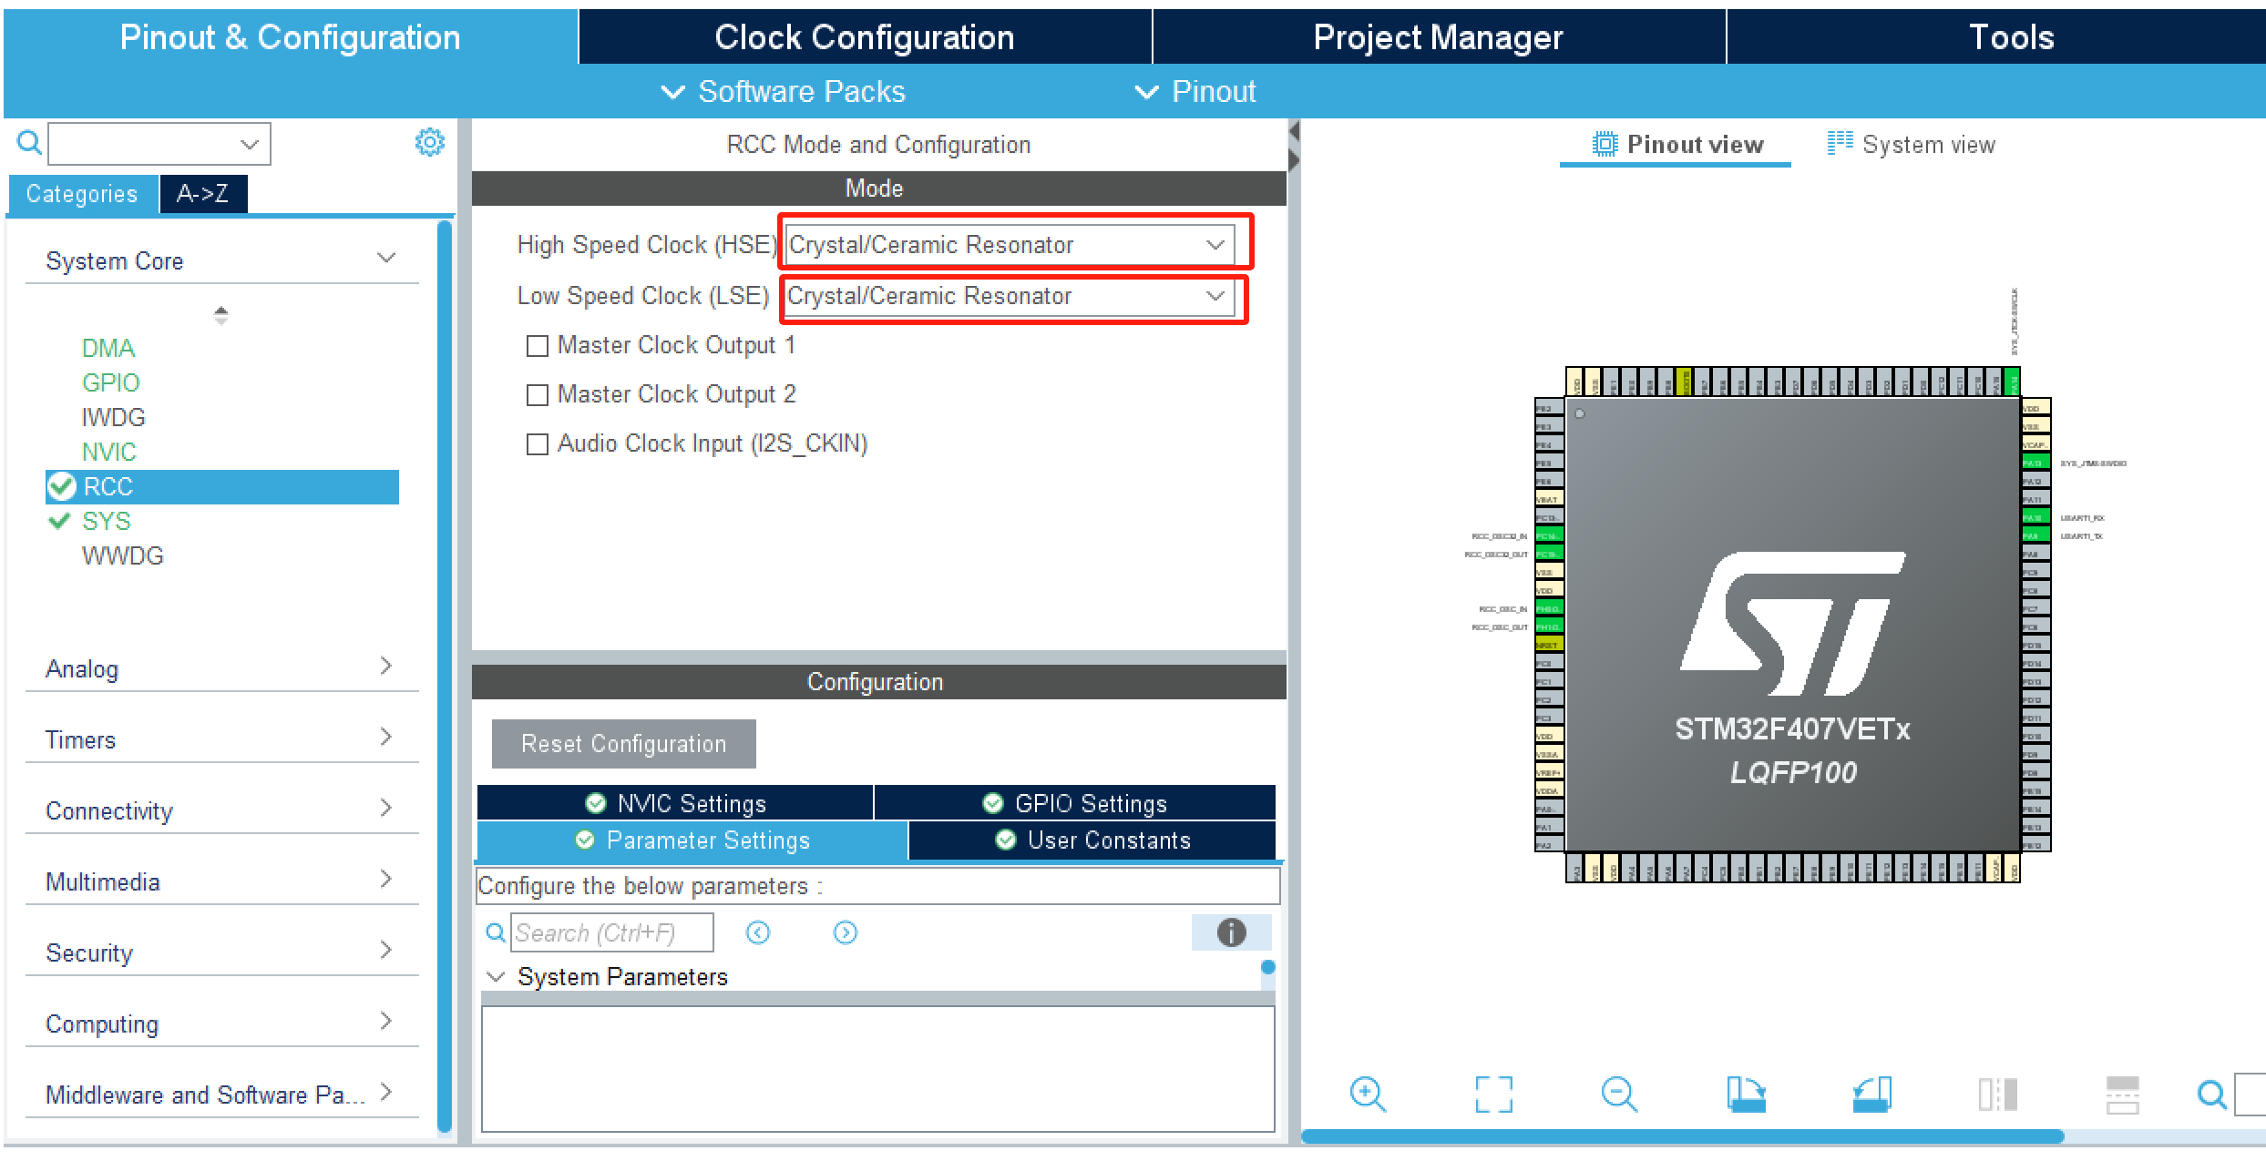The width and height of the screenshot is (2266, 1161).
Task: Click the parameter Search (Ctrl+F) field
Action: tap(611, 932)
